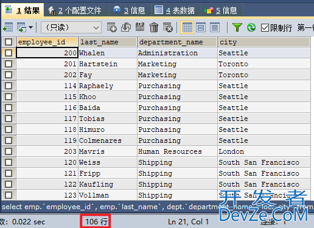Check the row checkbox for Whalen
314x228 pixels.
pyautogui.click(x=9, y=53)
